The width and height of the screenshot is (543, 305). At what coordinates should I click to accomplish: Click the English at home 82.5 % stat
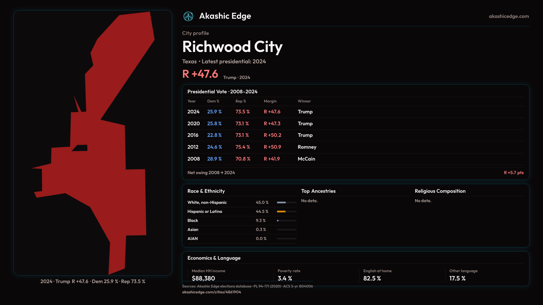coord(372,278)
